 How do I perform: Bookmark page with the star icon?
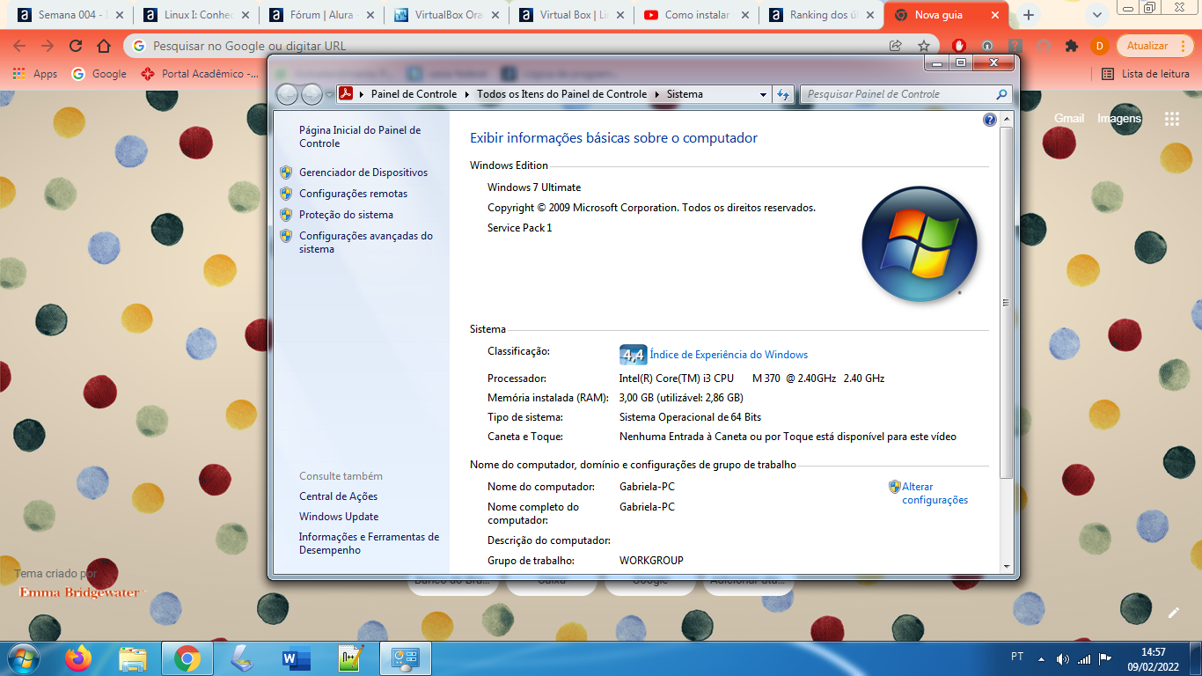tap(924, 46)
